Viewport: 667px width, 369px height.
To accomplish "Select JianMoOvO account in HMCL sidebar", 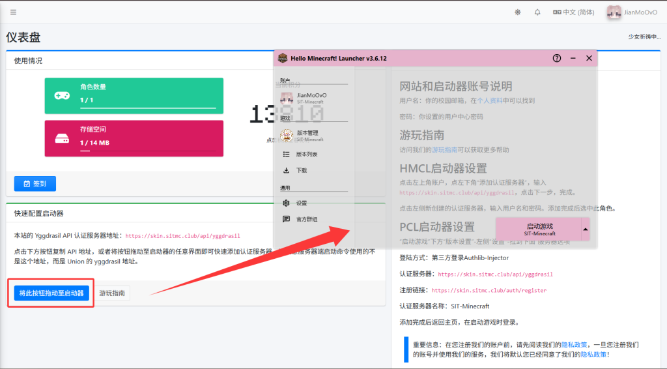I will 313,98.
